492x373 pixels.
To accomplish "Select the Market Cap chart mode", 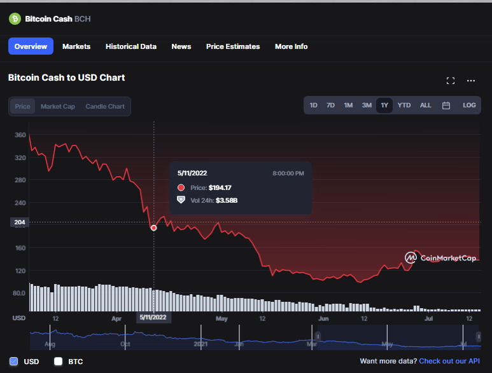I will [58, 107].
